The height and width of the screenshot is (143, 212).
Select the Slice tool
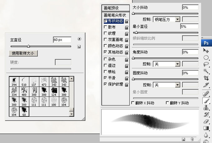[206, 85]
